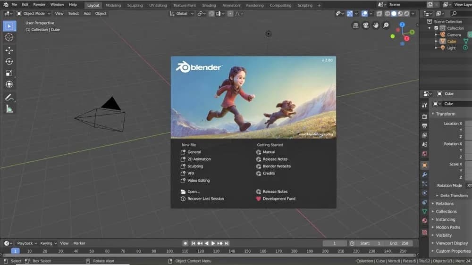The width and height of the screenshot is (472, 265).
Task: Click the timeline scrollbar
Action: click(209, 255)
